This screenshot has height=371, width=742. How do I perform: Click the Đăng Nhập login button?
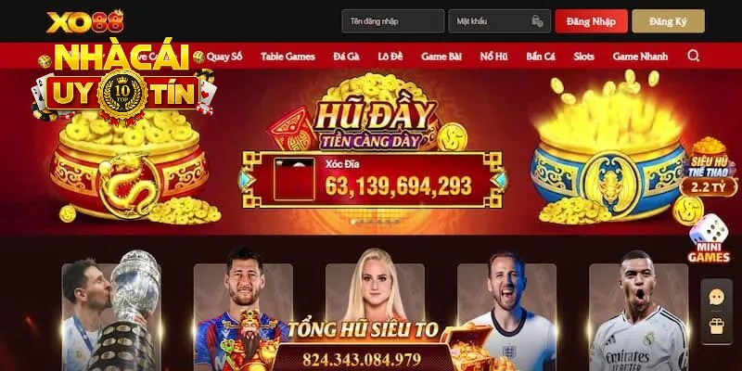pos(592,21)
